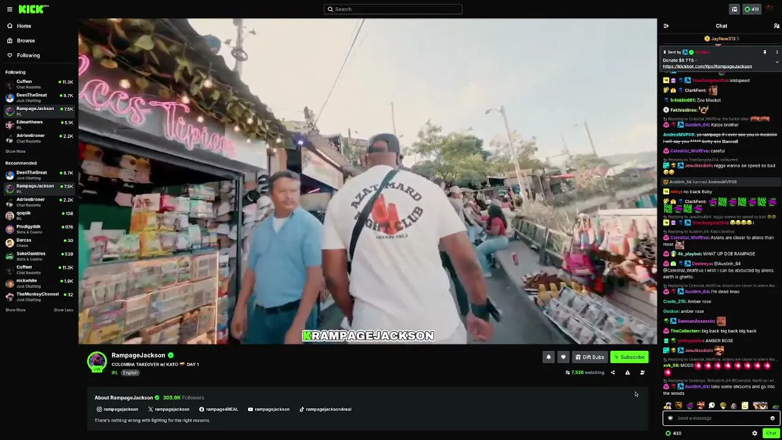Click the green Chat send button
Image resolution: width=782 pixels, height=440 pixels.
coord(771,433)
